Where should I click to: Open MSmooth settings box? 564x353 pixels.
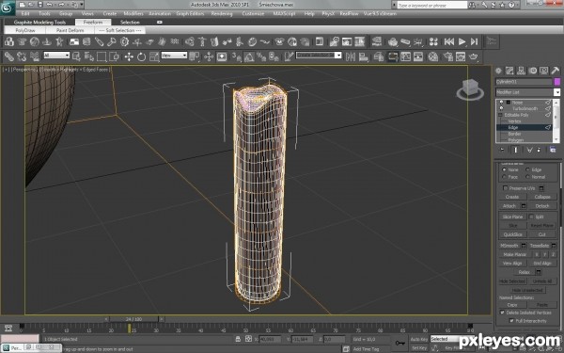pyautogui.click(x=524, y=246)
